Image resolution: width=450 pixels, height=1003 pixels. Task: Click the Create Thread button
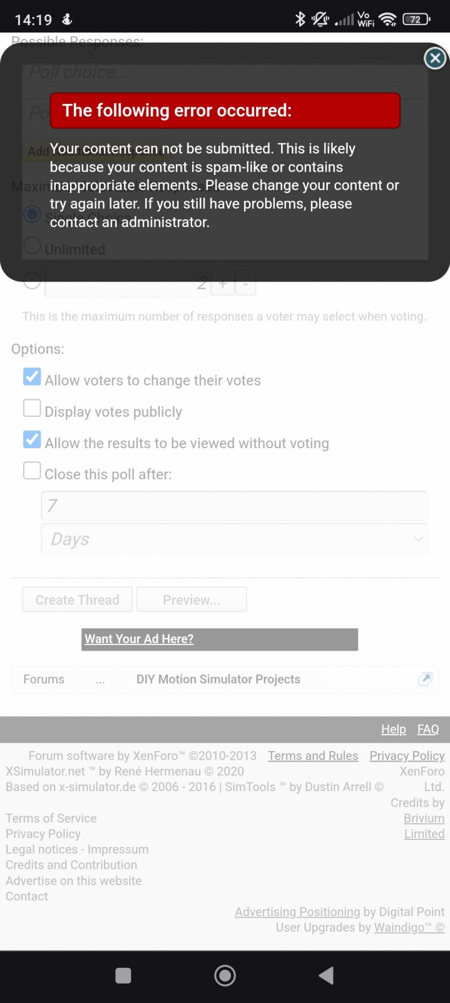pyautogui.click(x=78, y=600)
